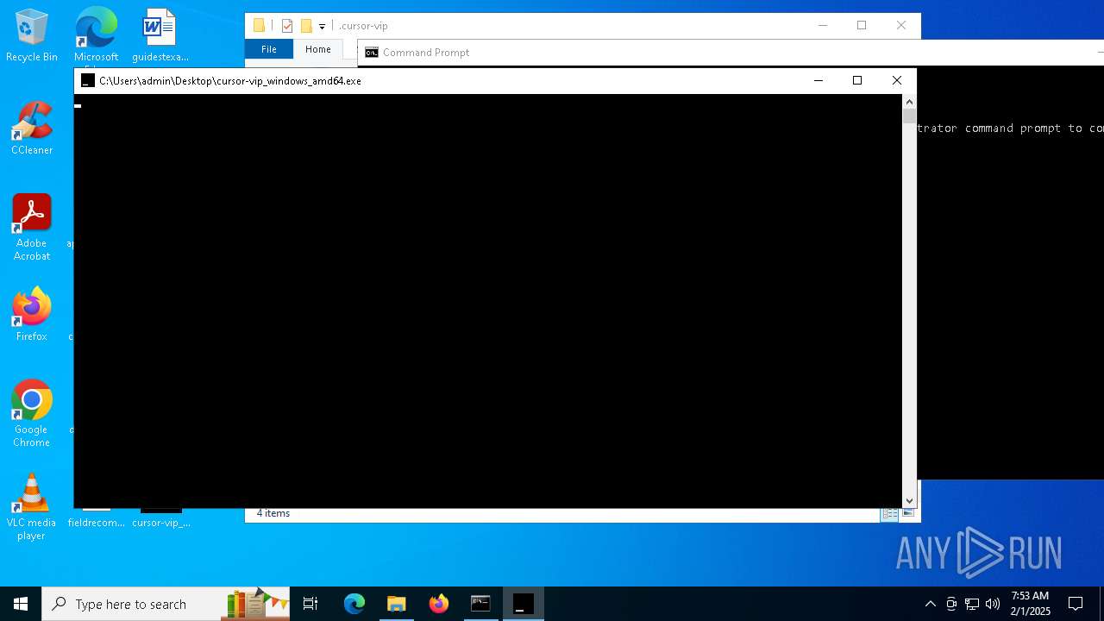Open the File menu in File Explorer

pos(269,50)
